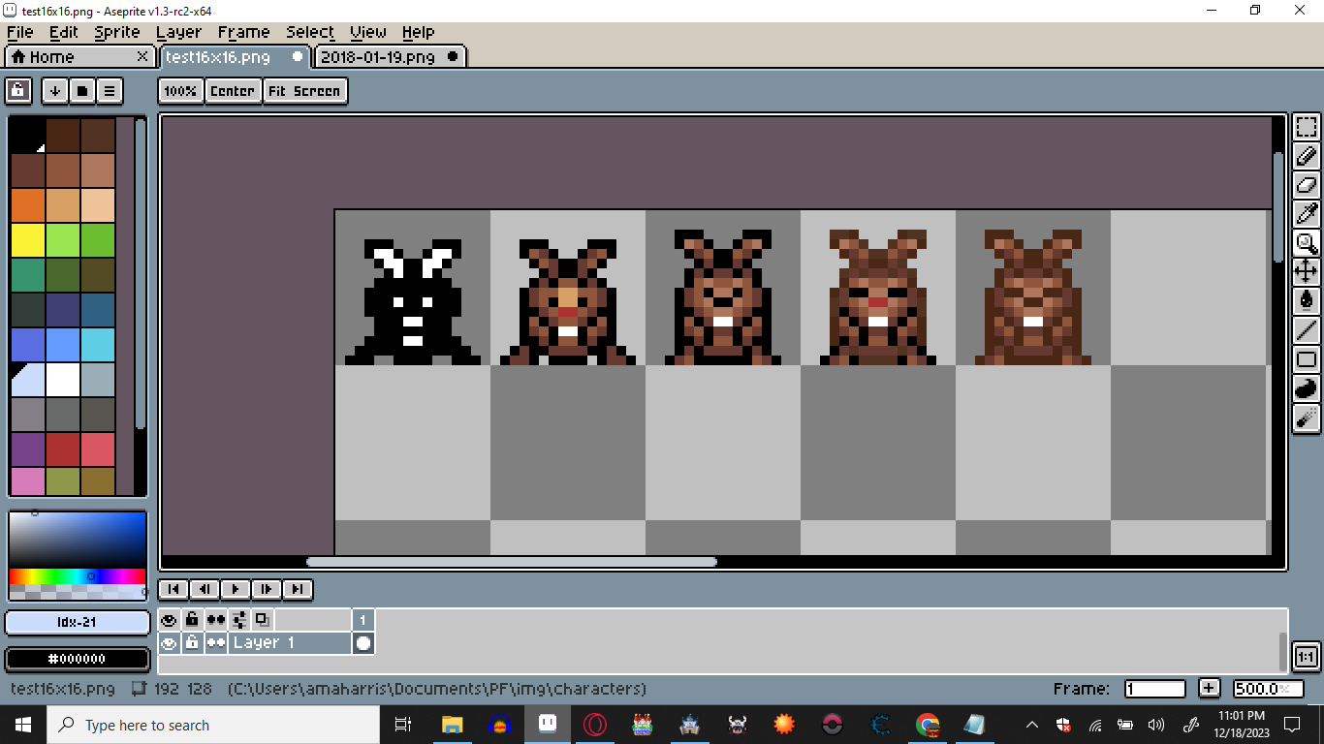Click the canvas horizontal scrollbar thumb
This screenshot has width=1324, height=744.
(x=512, y=562)
